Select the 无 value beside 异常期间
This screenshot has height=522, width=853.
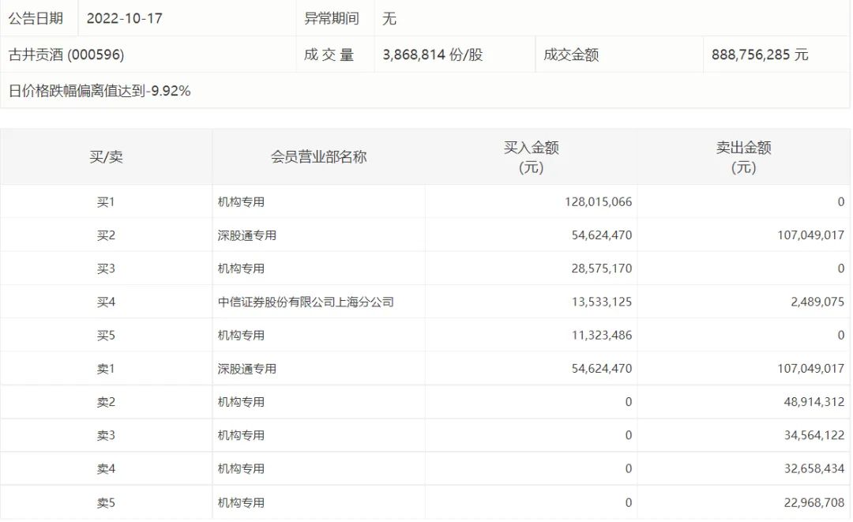coord(389,18)
